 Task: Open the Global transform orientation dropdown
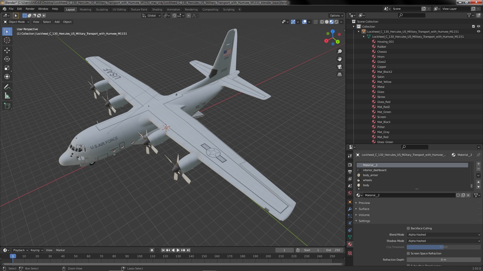click(151, 16)
